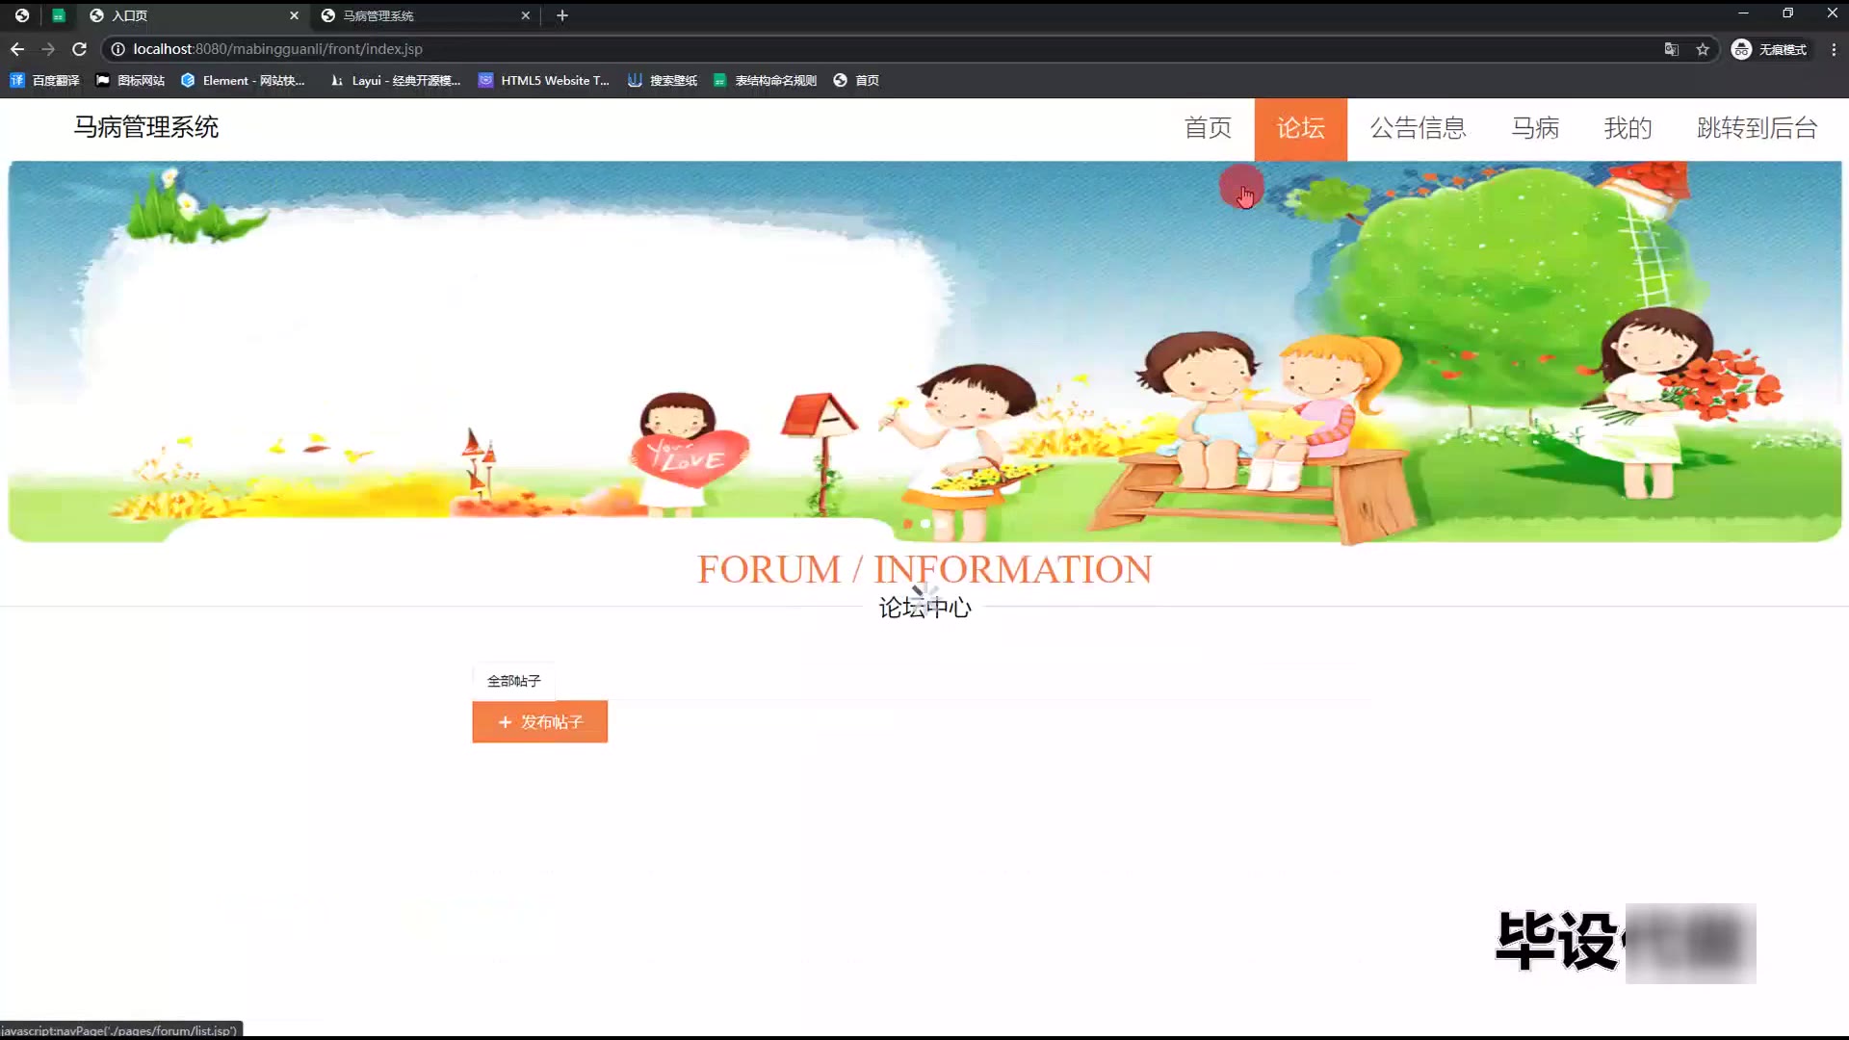Open the Element 网站 bookmark
This screenshot has width=1849, height=1040.
[x=243, y=81]
